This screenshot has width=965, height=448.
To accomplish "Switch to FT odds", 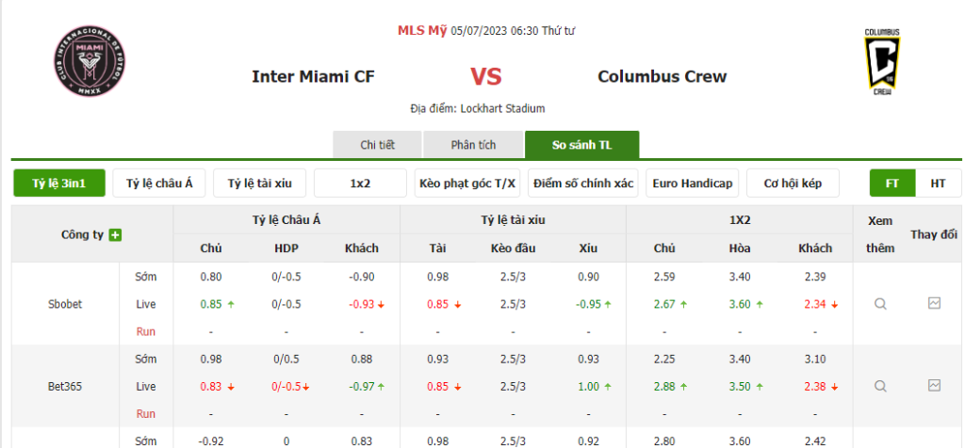I will (891, 184).
